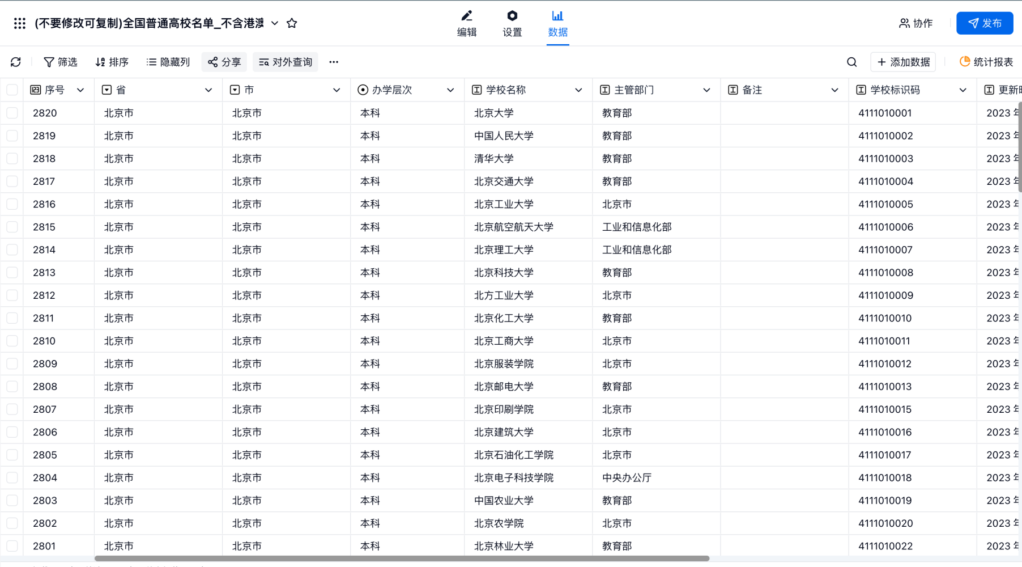The width and height of the screenshot is (1022, 567).
Task: Expand the form title dropdown arrow
Action: pos(275,23)
